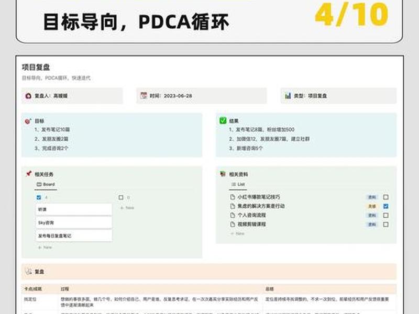The height and width of the screenshot is (314, 419).
Task: Uncheck the box for 焦虑的解决方案是行动
Action: pos(385,206)
